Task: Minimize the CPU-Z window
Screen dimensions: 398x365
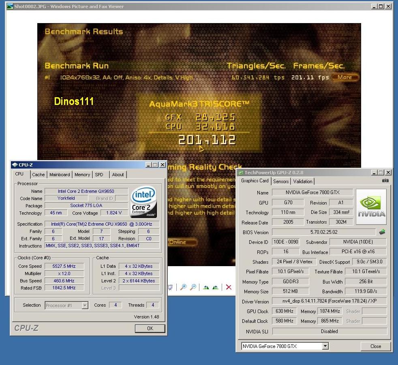Action: tap(149, 165)
